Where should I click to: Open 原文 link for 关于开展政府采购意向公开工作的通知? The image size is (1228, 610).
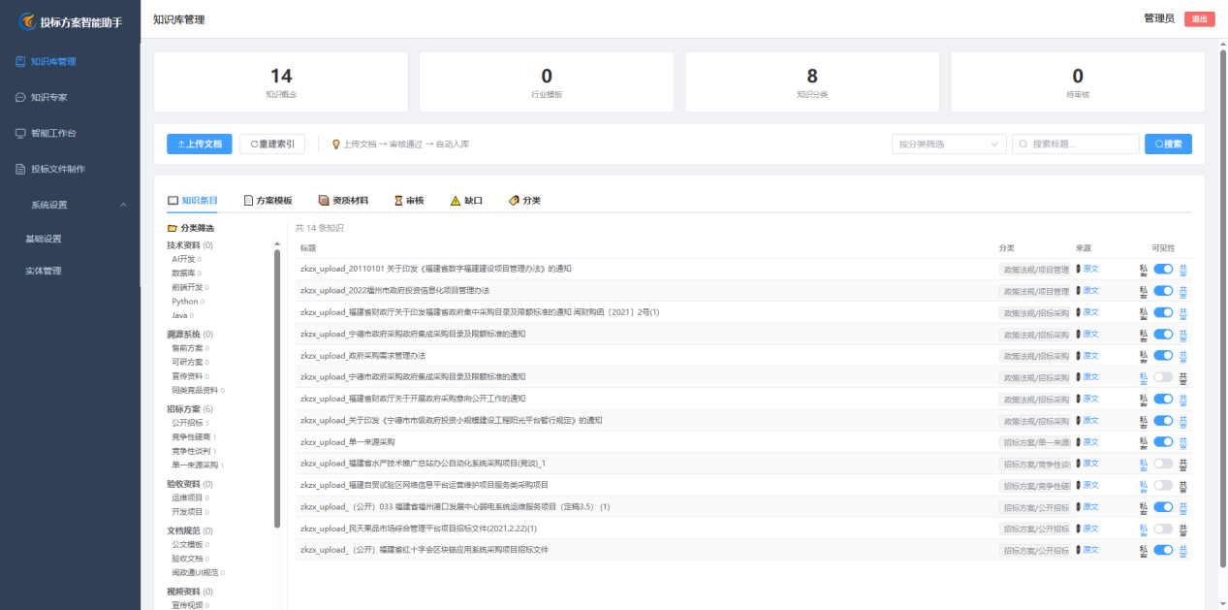click(1090, 399)
